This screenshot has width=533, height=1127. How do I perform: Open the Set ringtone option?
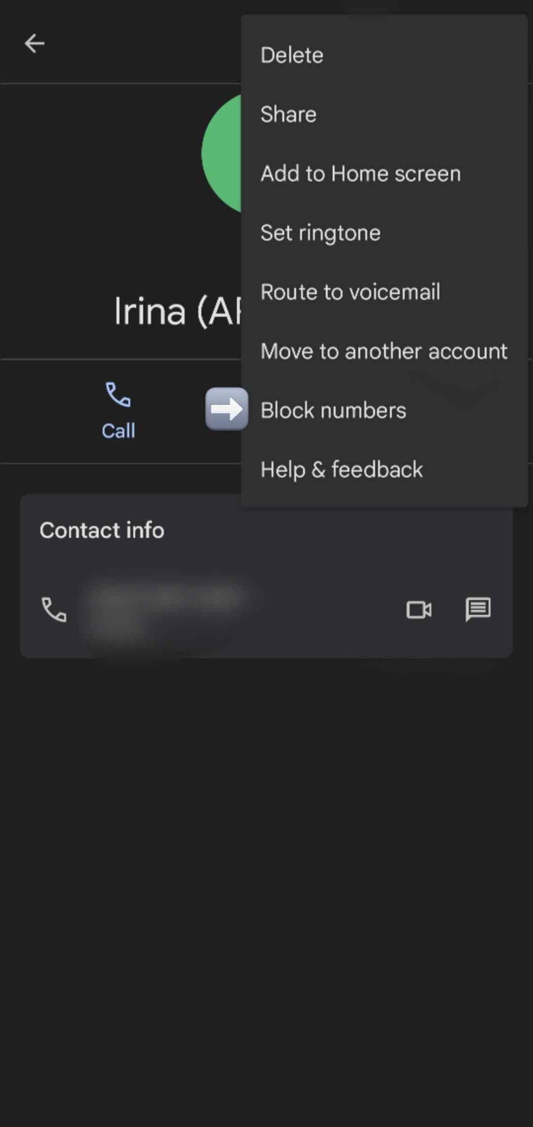(x=320, y=233)
